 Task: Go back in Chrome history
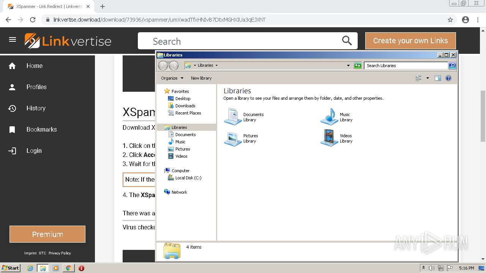click(x=8, y=20)
